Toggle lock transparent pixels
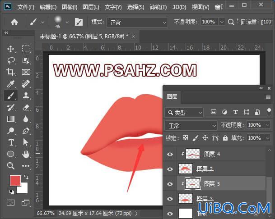The width and height of the screenshot is (275, 219). coord(185,138)
